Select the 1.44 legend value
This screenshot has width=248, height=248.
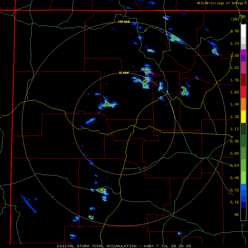pyautogui.click(x=234, y=104)
